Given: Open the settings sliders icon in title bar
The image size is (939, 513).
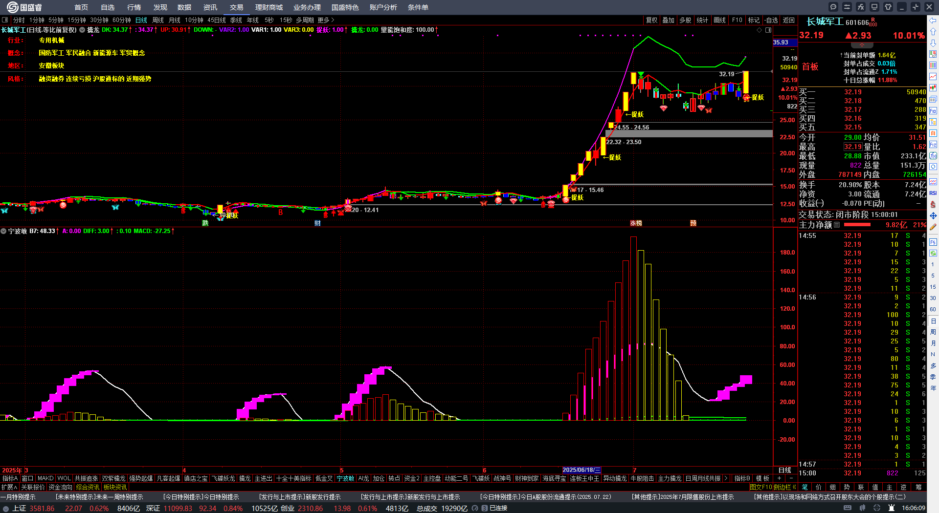Looking at the screenshot, I should 847,7.
